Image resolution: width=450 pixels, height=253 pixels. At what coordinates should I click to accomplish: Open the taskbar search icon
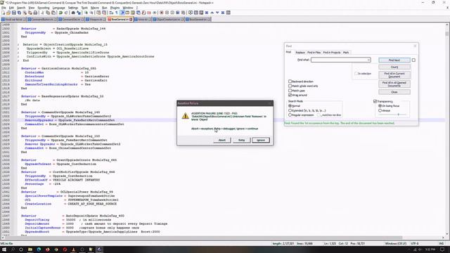click(x=13, y=249)
